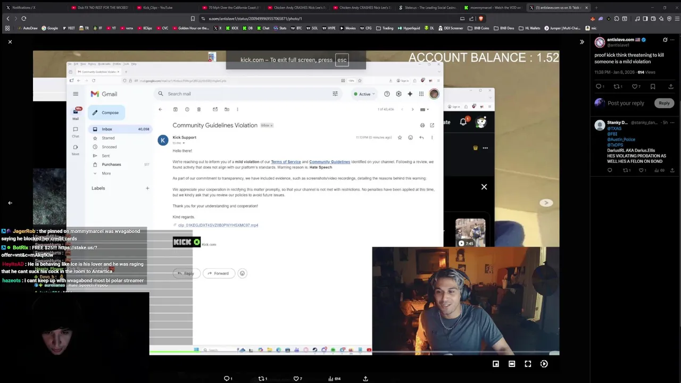Click Reply button under the email
The image size is (681, 383).
186,273
